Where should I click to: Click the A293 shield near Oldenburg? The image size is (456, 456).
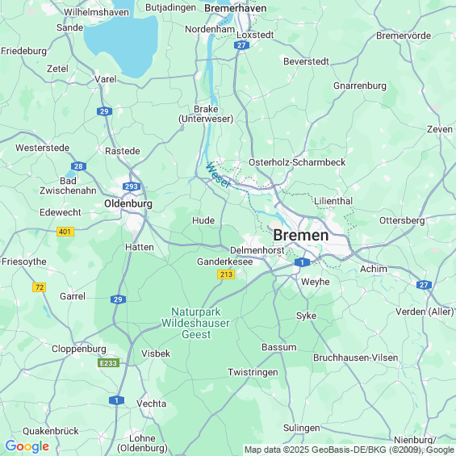click(132, 186)
